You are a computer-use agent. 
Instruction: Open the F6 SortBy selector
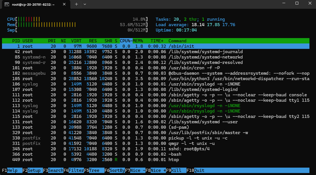pos(115,170)
